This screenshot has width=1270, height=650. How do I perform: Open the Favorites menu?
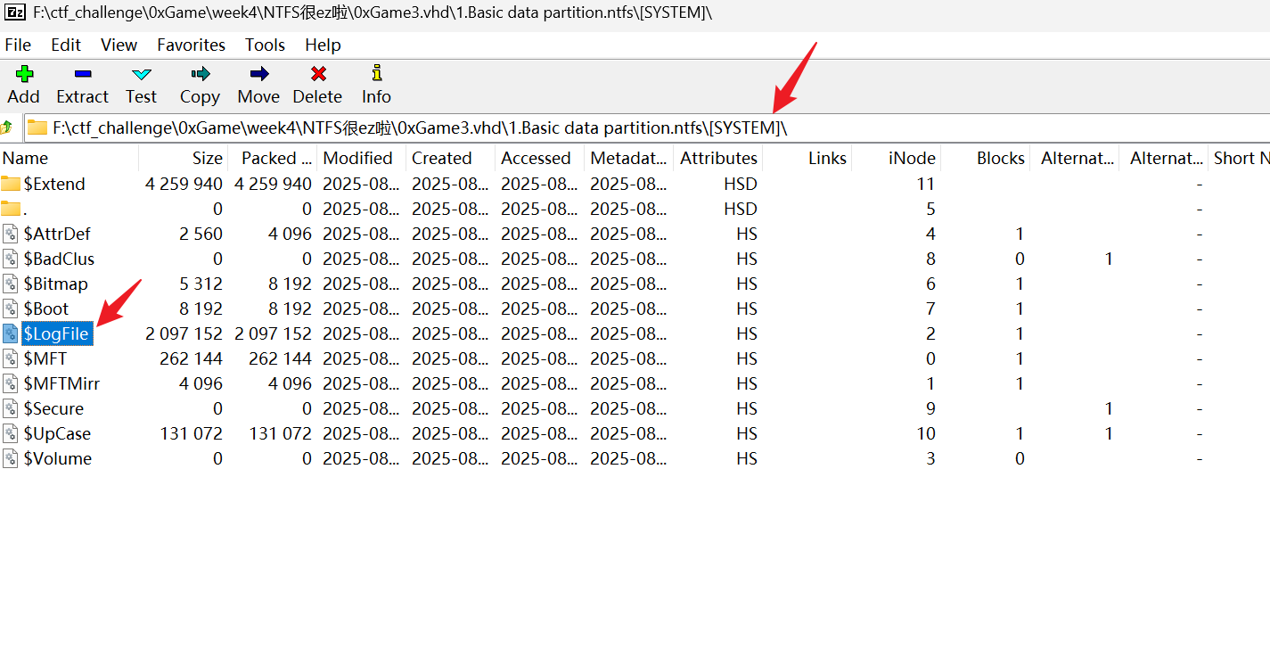(x=191, y=45)
